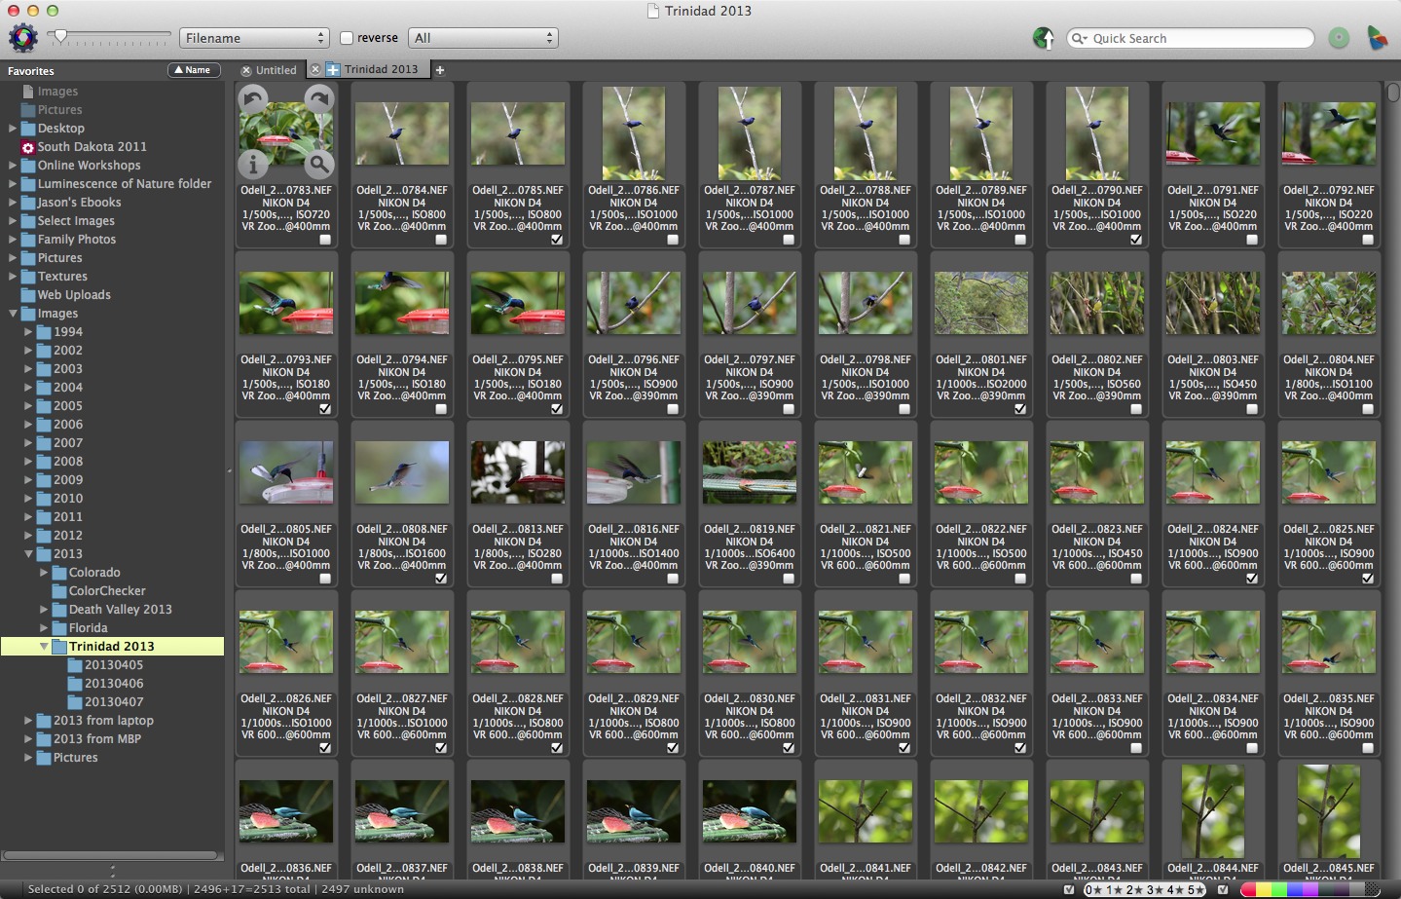The image size is (1401, 899).
Task: Close the Trinidad 2013 tab
Action: click(x=315, y=69)
